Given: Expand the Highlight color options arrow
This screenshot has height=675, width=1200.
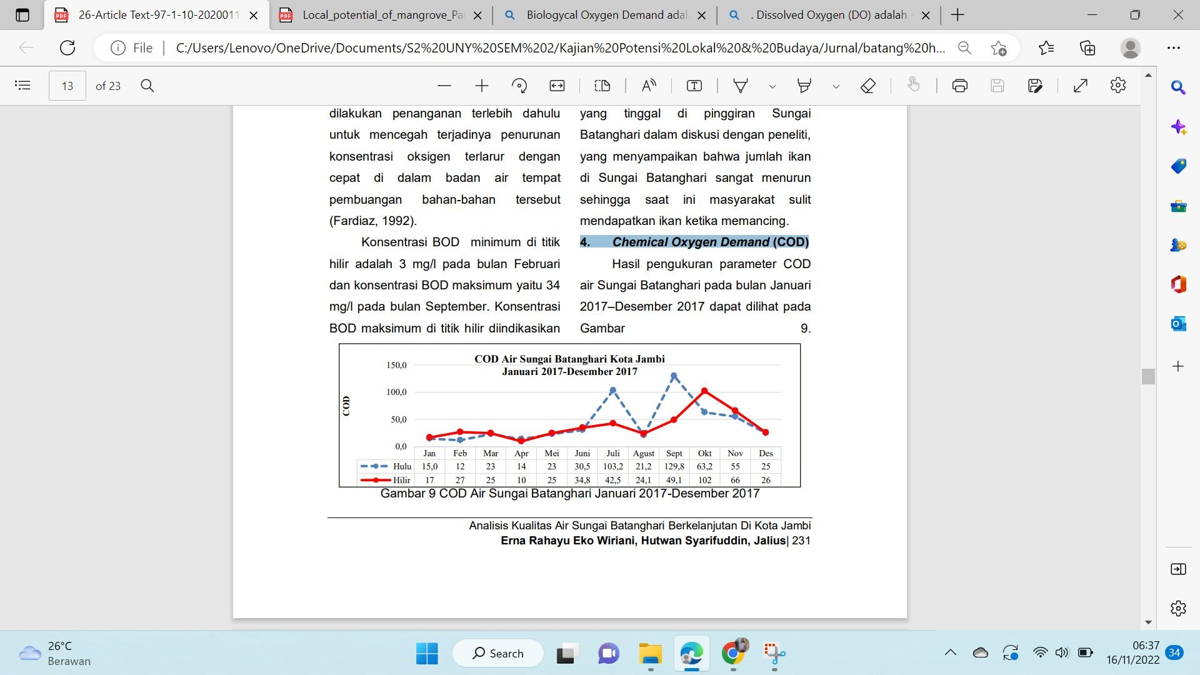Looking at the screenshot, I should pyautogui.click(x=836, y=86).
